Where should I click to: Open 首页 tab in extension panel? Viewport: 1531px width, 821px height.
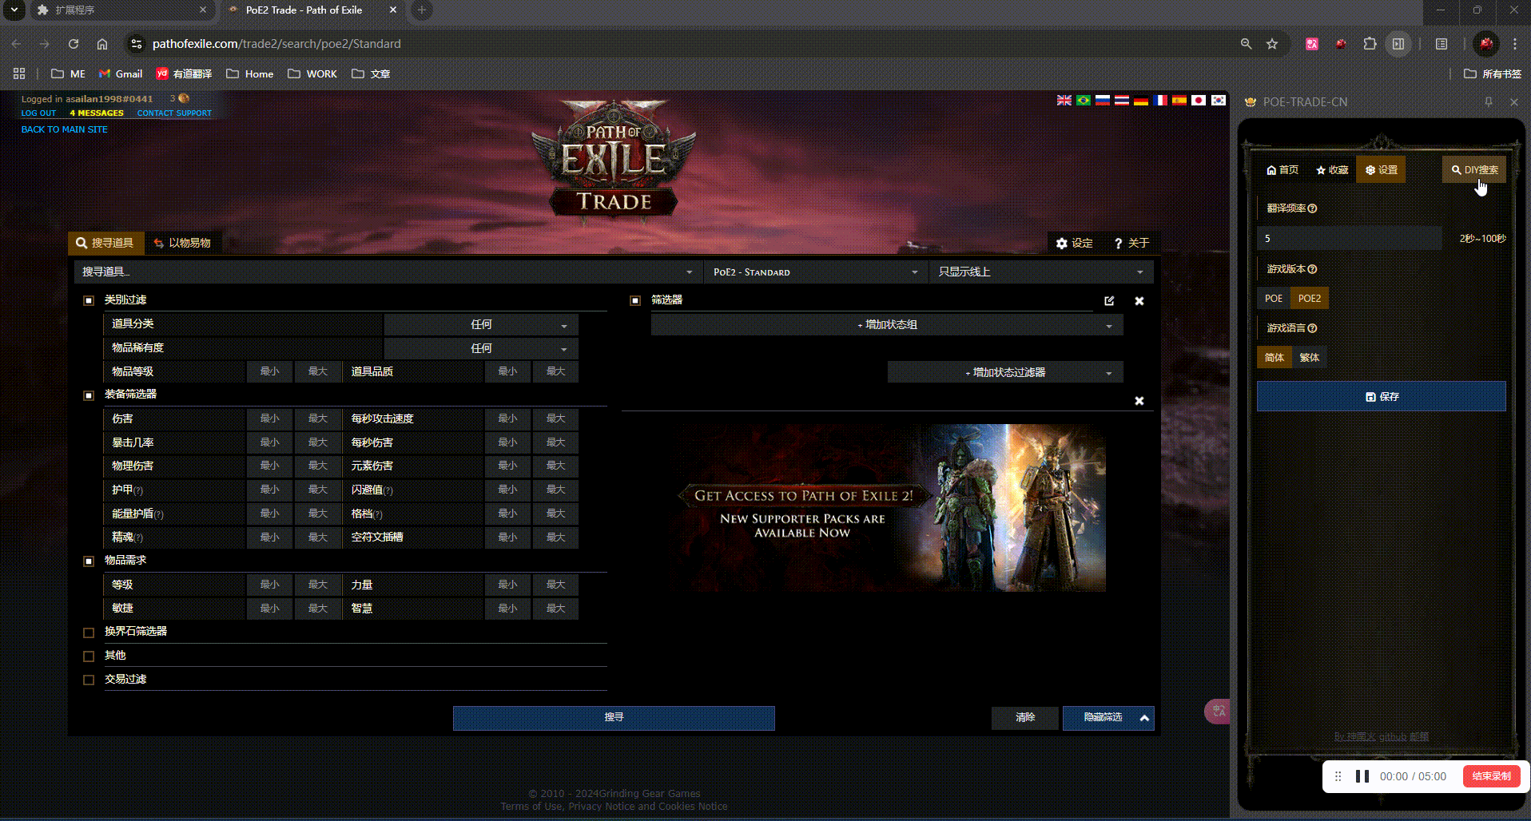1282,170
